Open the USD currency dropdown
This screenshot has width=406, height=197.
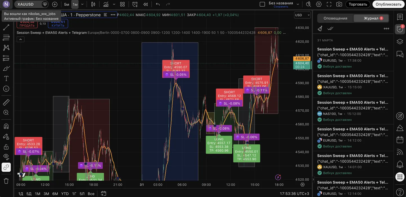click(x=303, y=15)
